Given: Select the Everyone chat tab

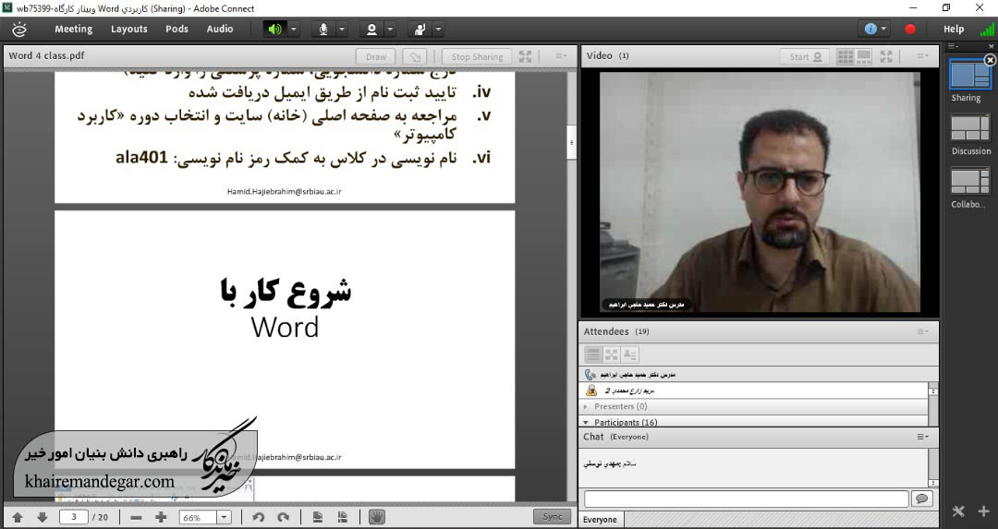Looking at the screenshot, I should pyautogui.click(x=601, y=520).
